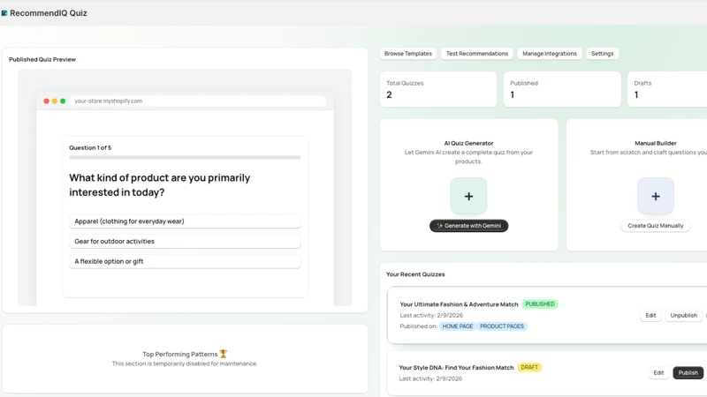Click the RecommendIQ Quiz app title
The width and height of the screenshot is (707, 397).
click(x=49, y=13)
